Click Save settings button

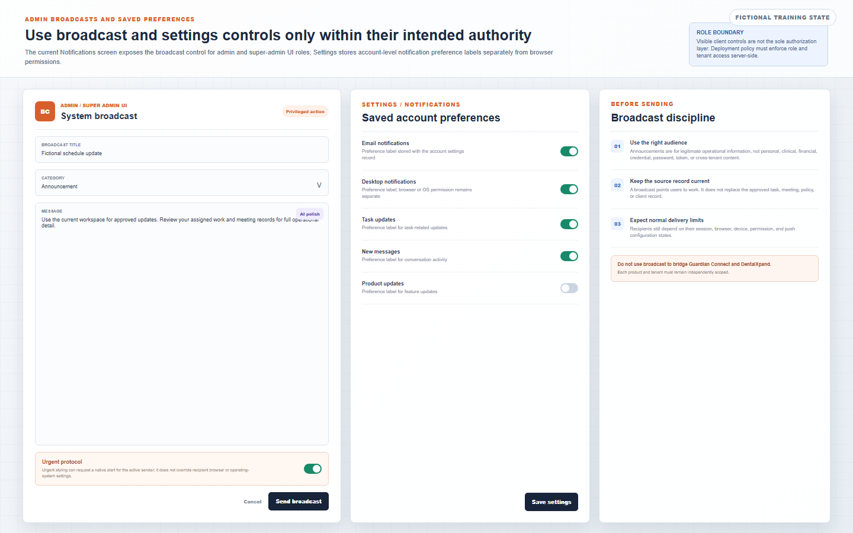click(x=551, y=502)
